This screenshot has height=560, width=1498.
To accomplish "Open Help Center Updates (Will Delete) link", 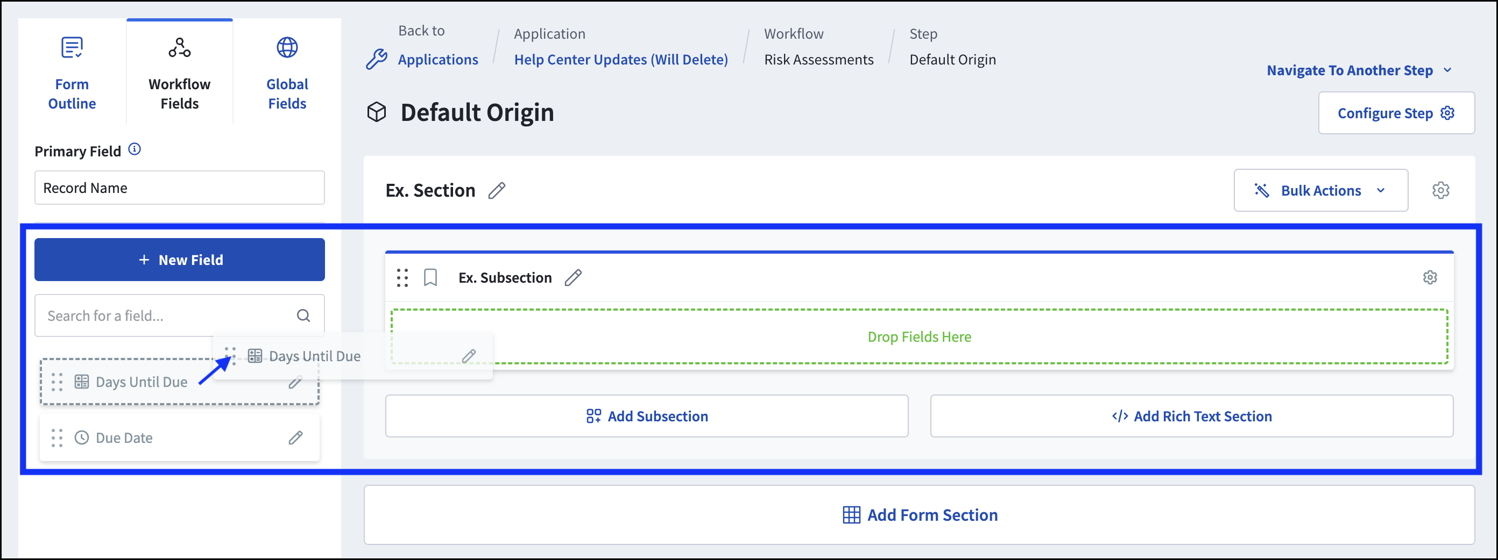I will coord(620,59).
